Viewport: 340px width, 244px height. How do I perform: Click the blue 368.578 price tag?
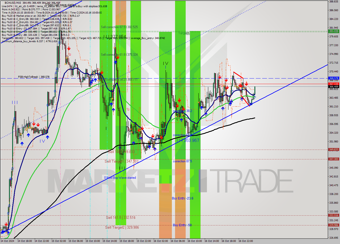(334, 78)
